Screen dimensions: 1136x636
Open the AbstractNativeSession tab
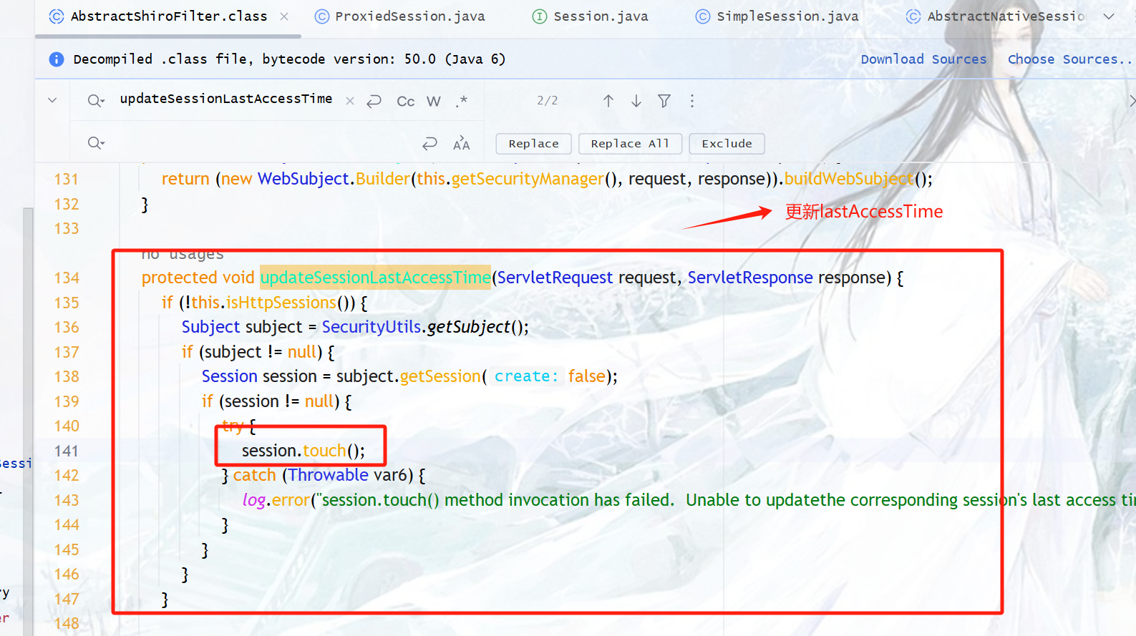[x=995, y=16]
